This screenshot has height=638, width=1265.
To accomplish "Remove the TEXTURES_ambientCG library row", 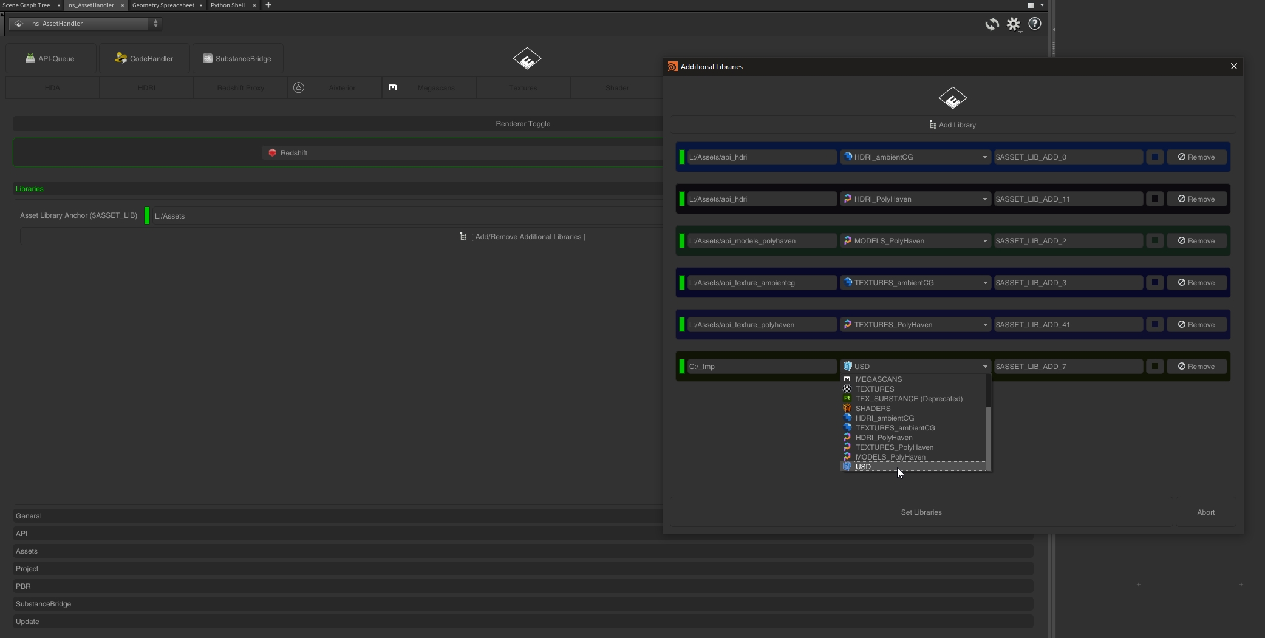I will (x=1196, y=283).
